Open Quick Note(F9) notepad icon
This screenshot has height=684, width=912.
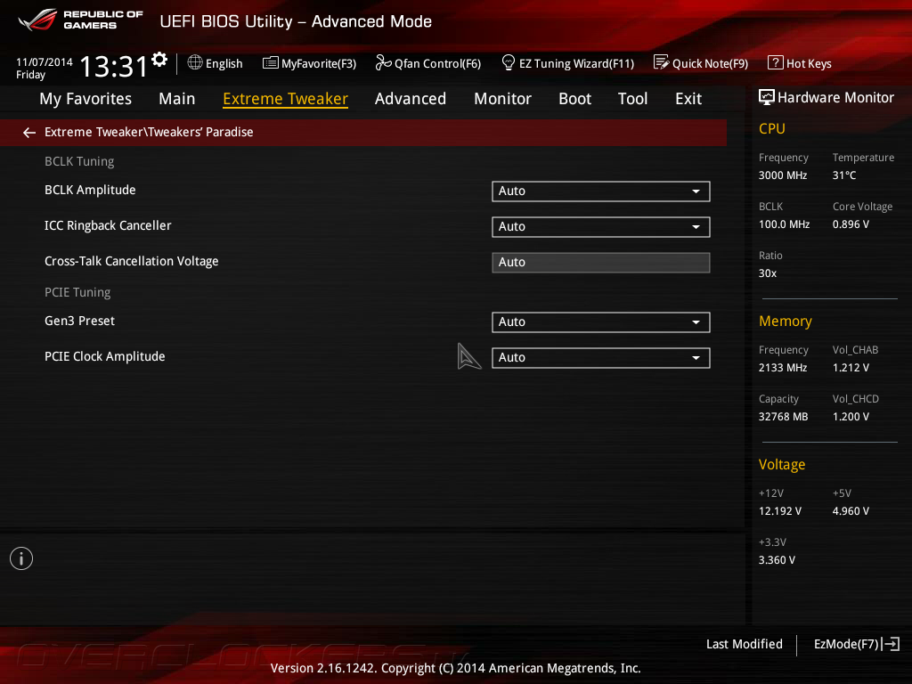pyautogui.click(x=662, y=62)
